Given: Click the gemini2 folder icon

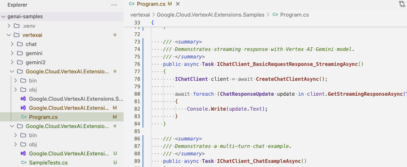Looking at the screenshot, I should point(20,62).
